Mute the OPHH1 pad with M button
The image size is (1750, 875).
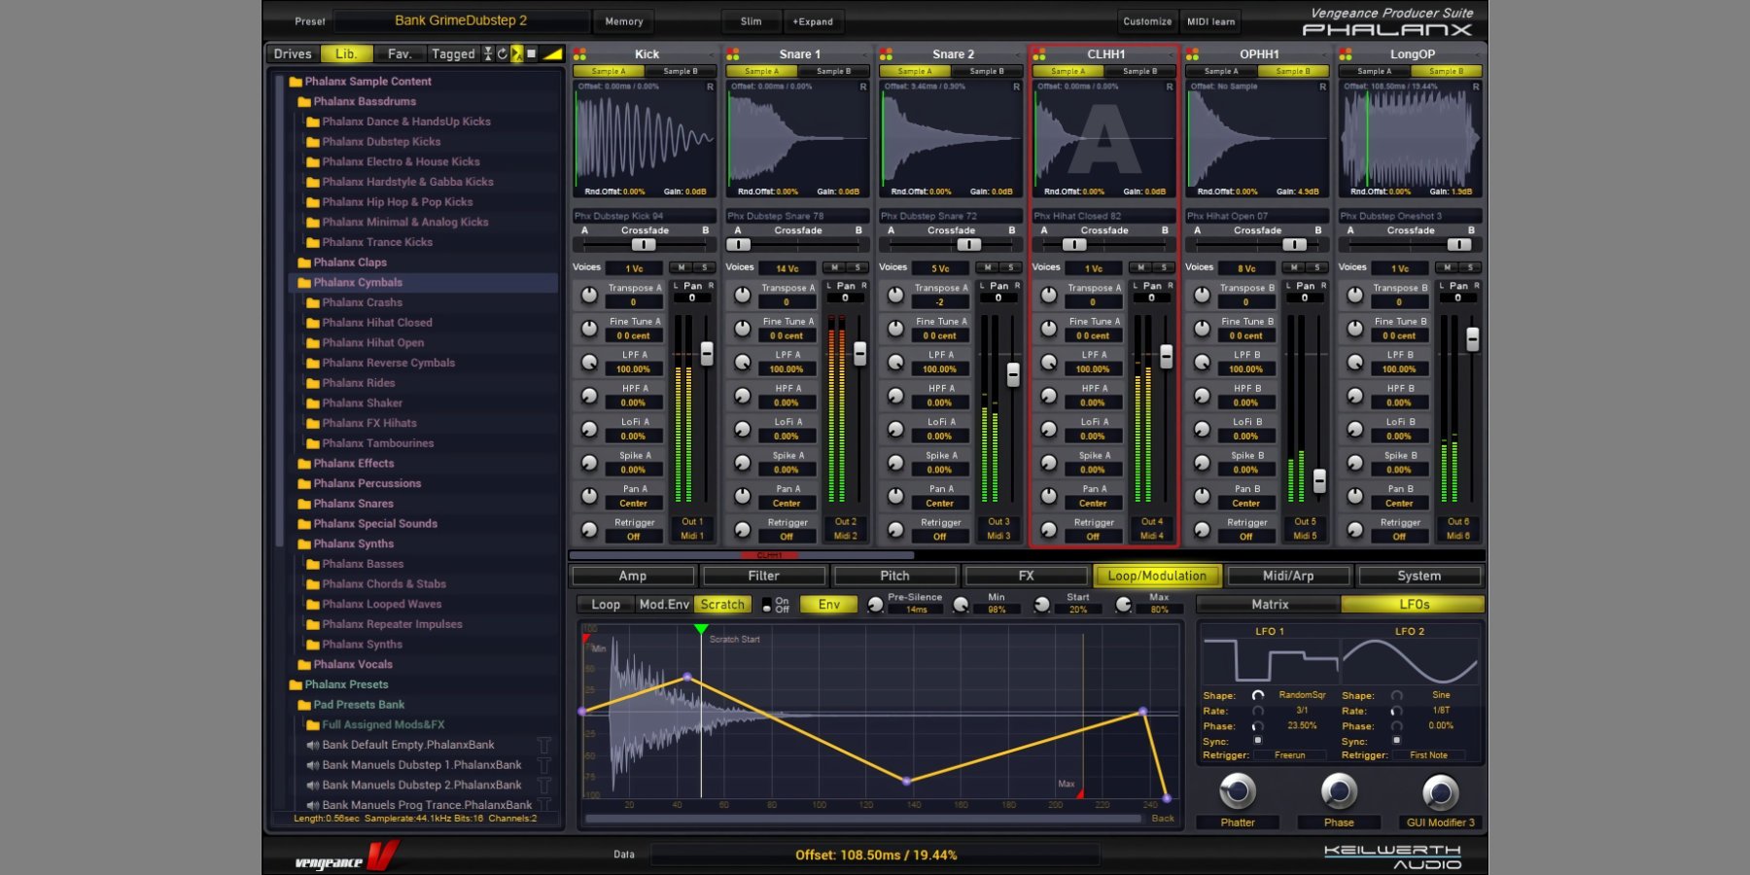point(1294,267)
